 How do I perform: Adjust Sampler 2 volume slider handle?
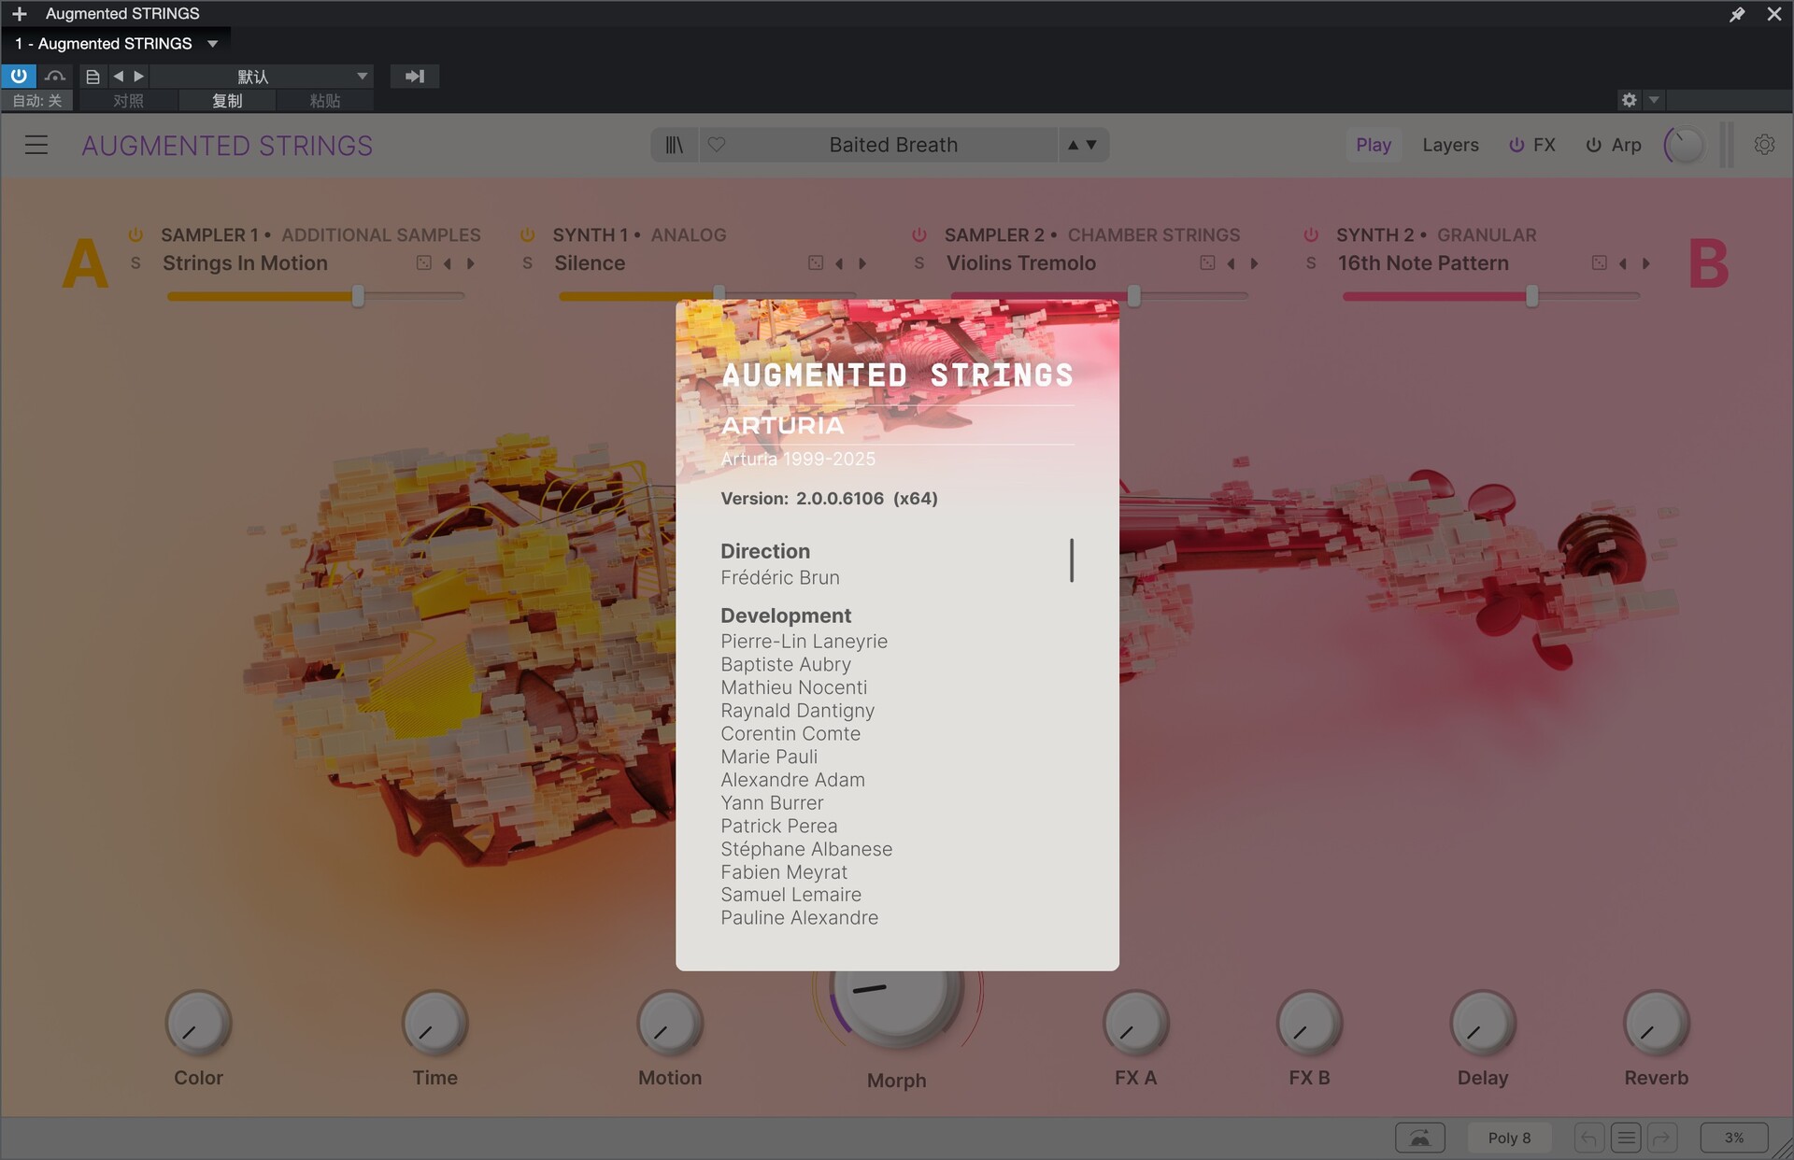pyautogui.click(x=1133, y=297)
